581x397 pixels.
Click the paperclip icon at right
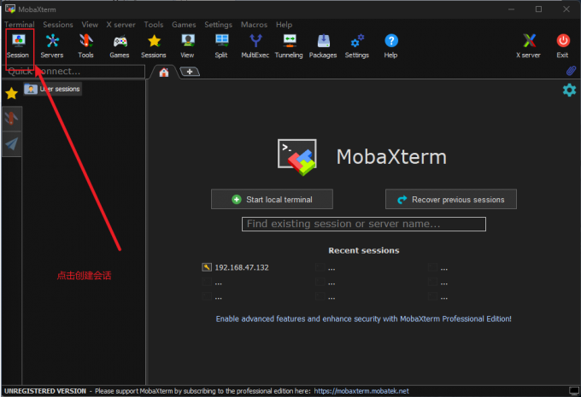point(571,71)
